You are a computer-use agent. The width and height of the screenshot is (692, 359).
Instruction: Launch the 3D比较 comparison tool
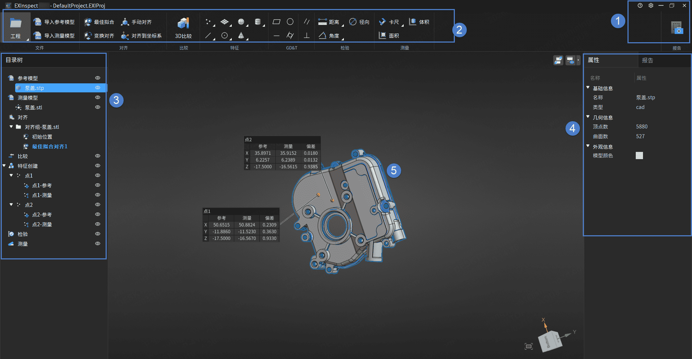[183, 28]
